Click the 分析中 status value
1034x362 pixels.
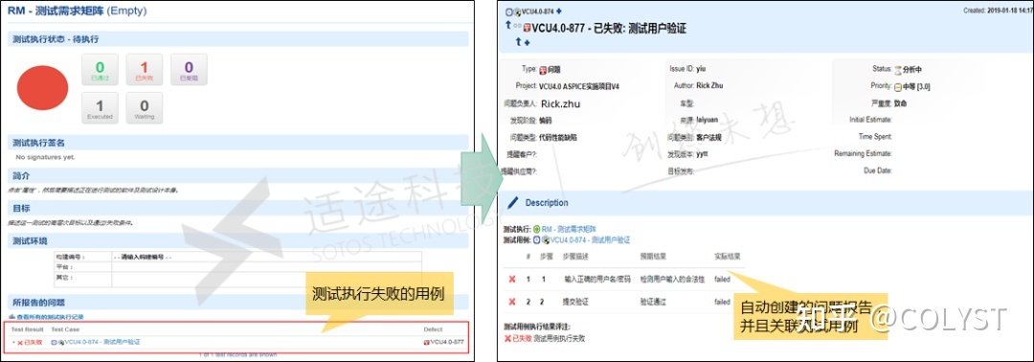913,69
